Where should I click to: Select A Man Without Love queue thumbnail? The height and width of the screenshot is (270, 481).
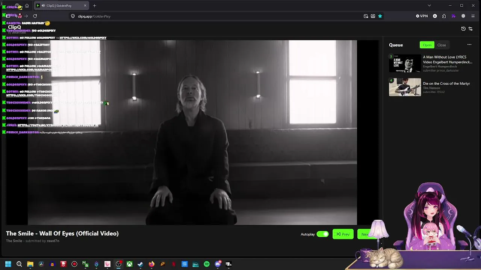coord(405,63)
